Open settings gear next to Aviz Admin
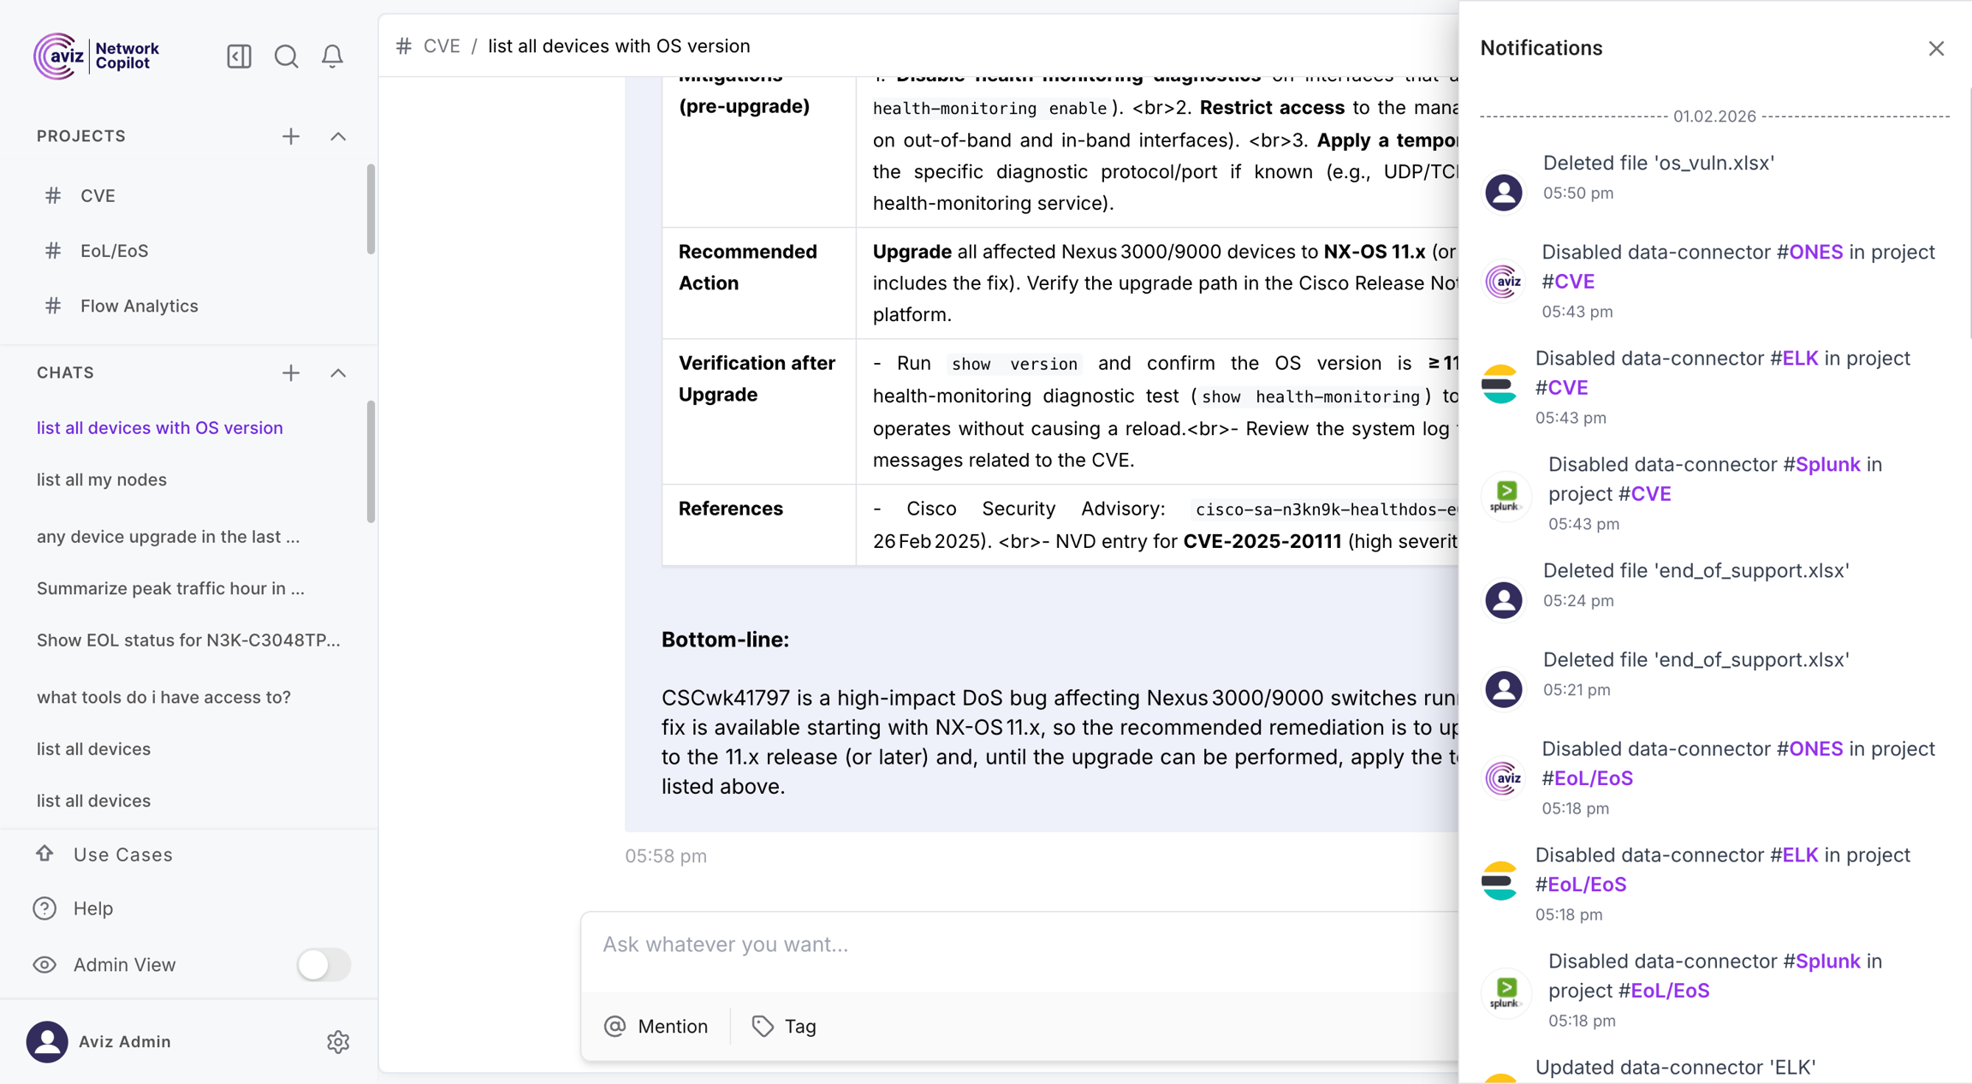1972x1084 pixels. coord(338,1041)
